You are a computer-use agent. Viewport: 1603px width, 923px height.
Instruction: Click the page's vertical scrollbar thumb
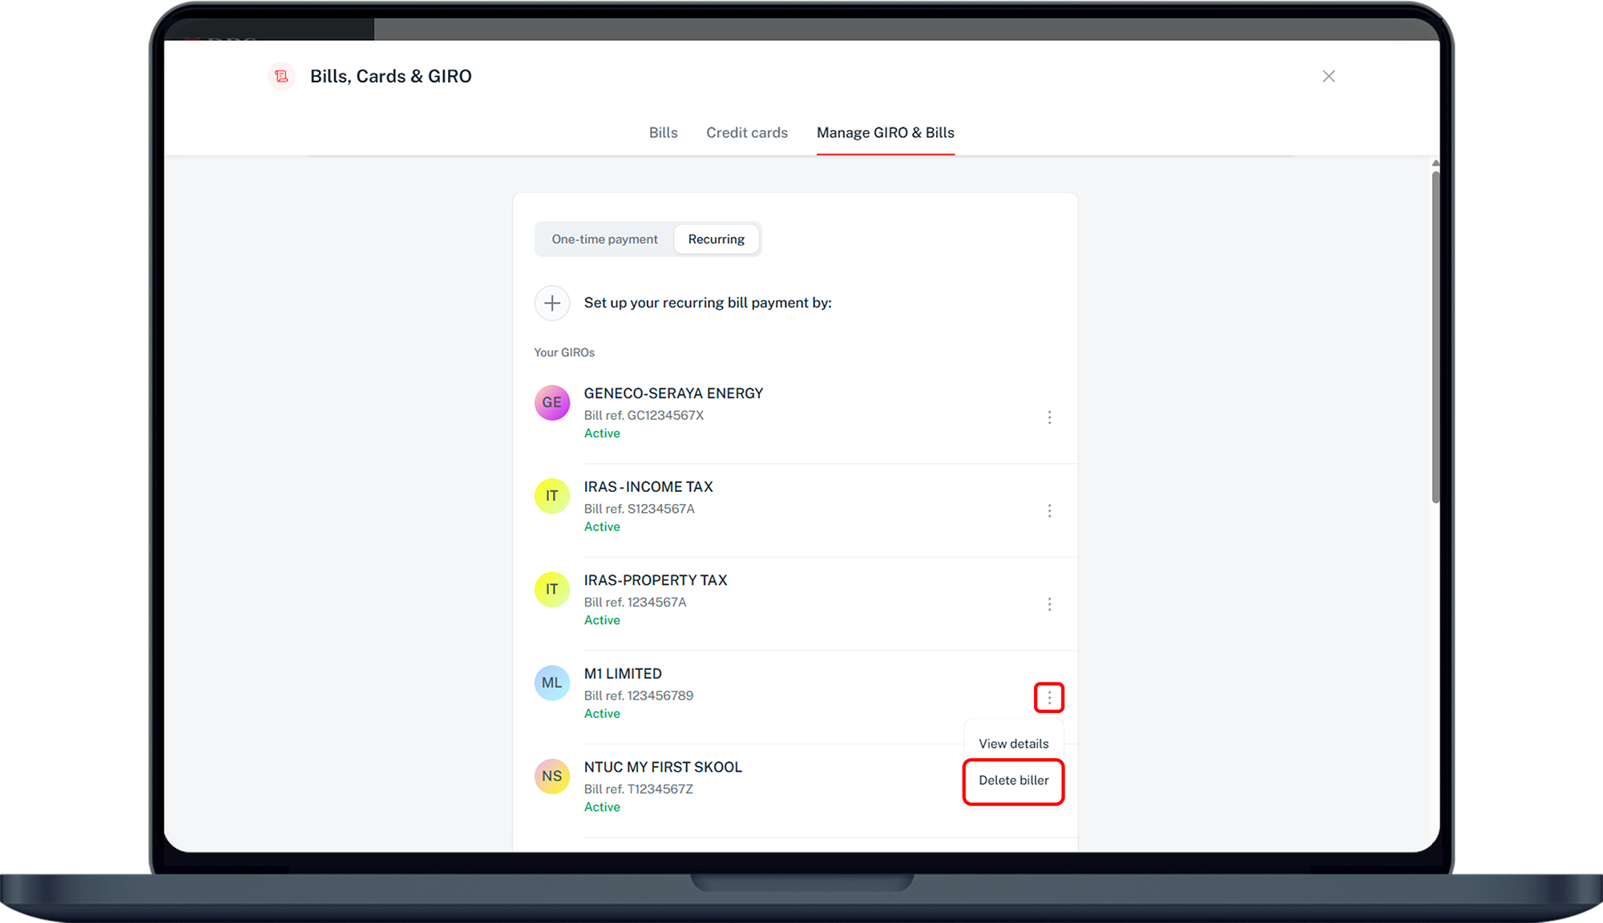(1435, 337)
